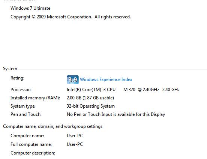The height and width of the screenshot is (159, 207).
Task: Click the Computer description label
Action: click(33, 153)
